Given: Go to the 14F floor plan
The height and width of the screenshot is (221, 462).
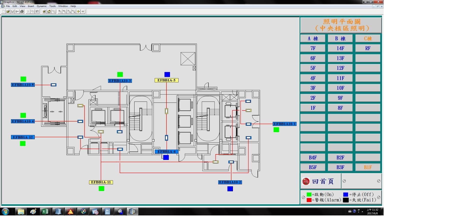Looking at the screenshot, I should (x=340, y=48).
